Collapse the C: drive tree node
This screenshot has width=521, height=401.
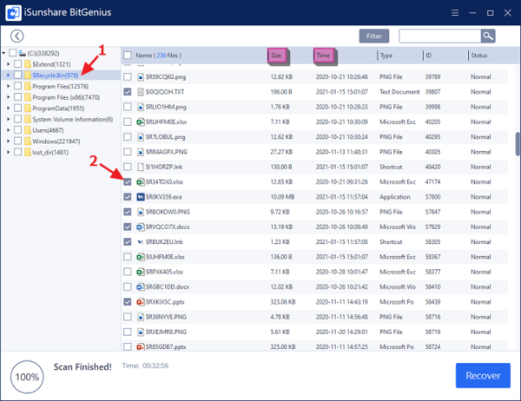coord(3,53)
